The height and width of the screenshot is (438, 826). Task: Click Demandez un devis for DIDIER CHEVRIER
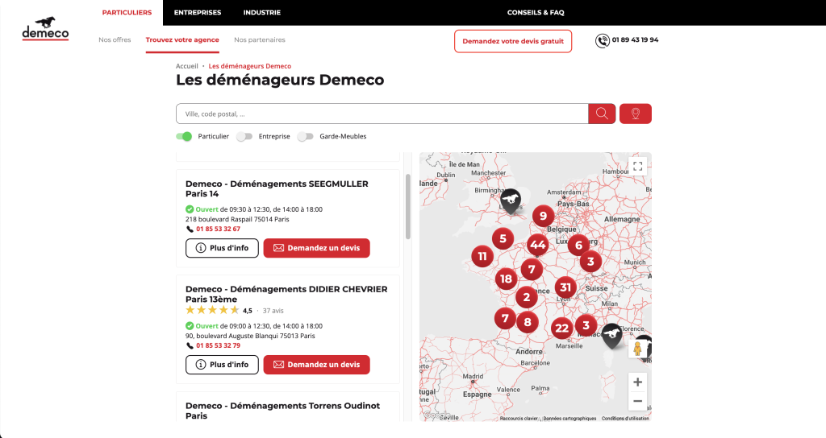(x=316, y=365)
